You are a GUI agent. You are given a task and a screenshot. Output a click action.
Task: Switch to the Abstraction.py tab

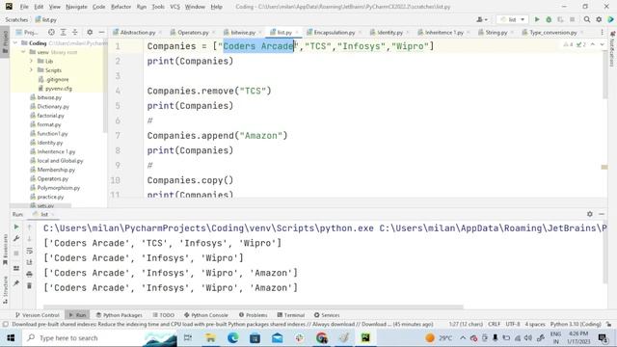pyautogui.click(x=137, y=32)
